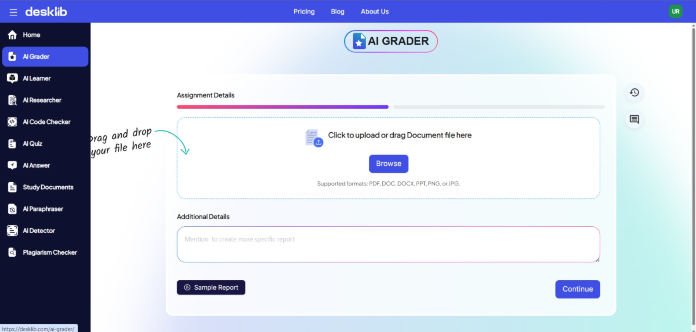
Task: Click the upload prompt text
Action: coord(400,135)
